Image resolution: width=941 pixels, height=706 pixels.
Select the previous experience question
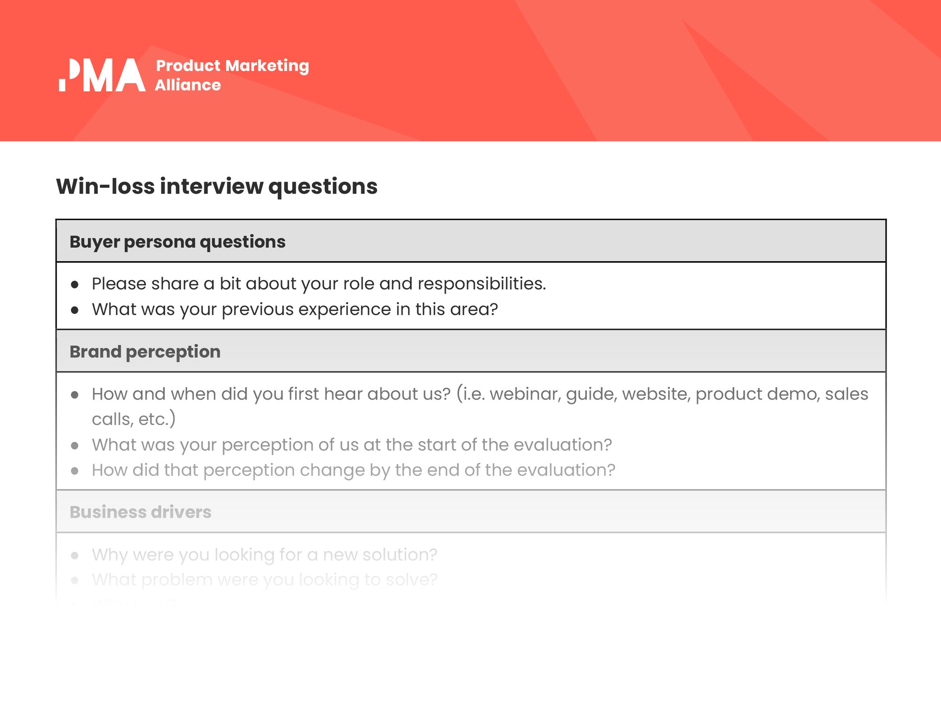(295, 309)
